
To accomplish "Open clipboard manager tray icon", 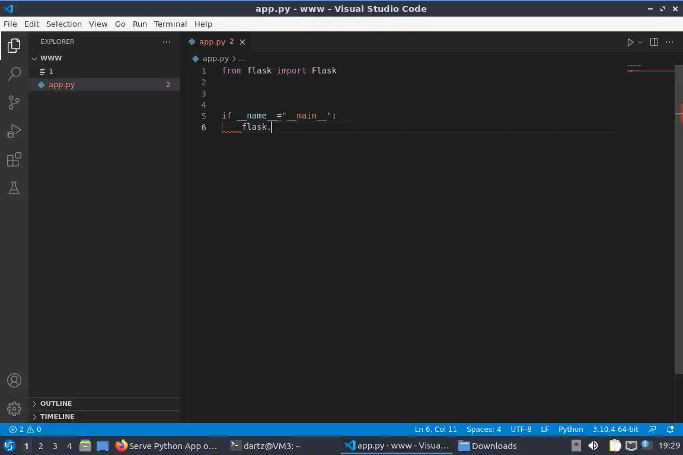I will (x=615, y=446).
